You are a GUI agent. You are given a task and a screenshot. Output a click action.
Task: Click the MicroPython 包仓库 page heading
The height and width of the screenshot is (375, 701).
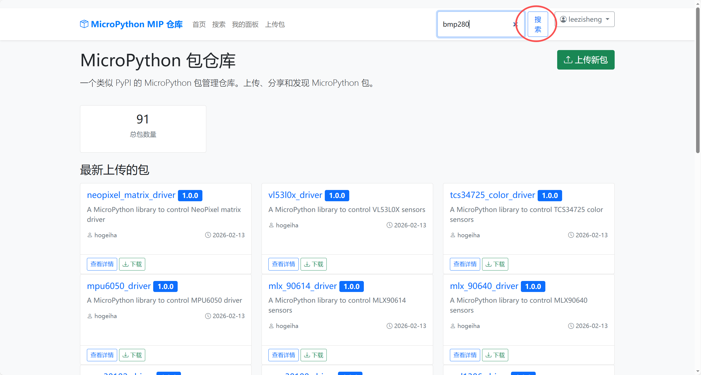point(158,60)
